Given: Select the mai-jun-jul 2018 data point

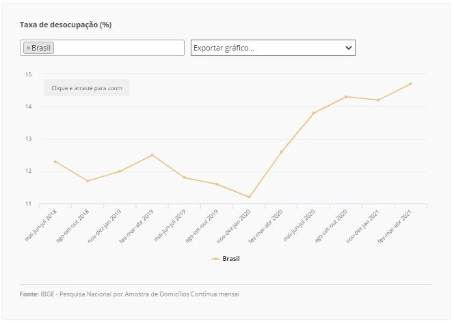Looking at the screenshot, I should click(55, 162).
